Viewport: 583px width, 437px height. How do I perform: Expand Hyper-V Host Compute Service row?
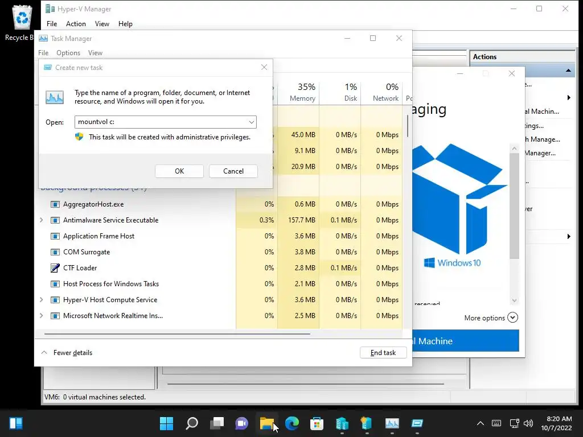[x=41, y=300]
